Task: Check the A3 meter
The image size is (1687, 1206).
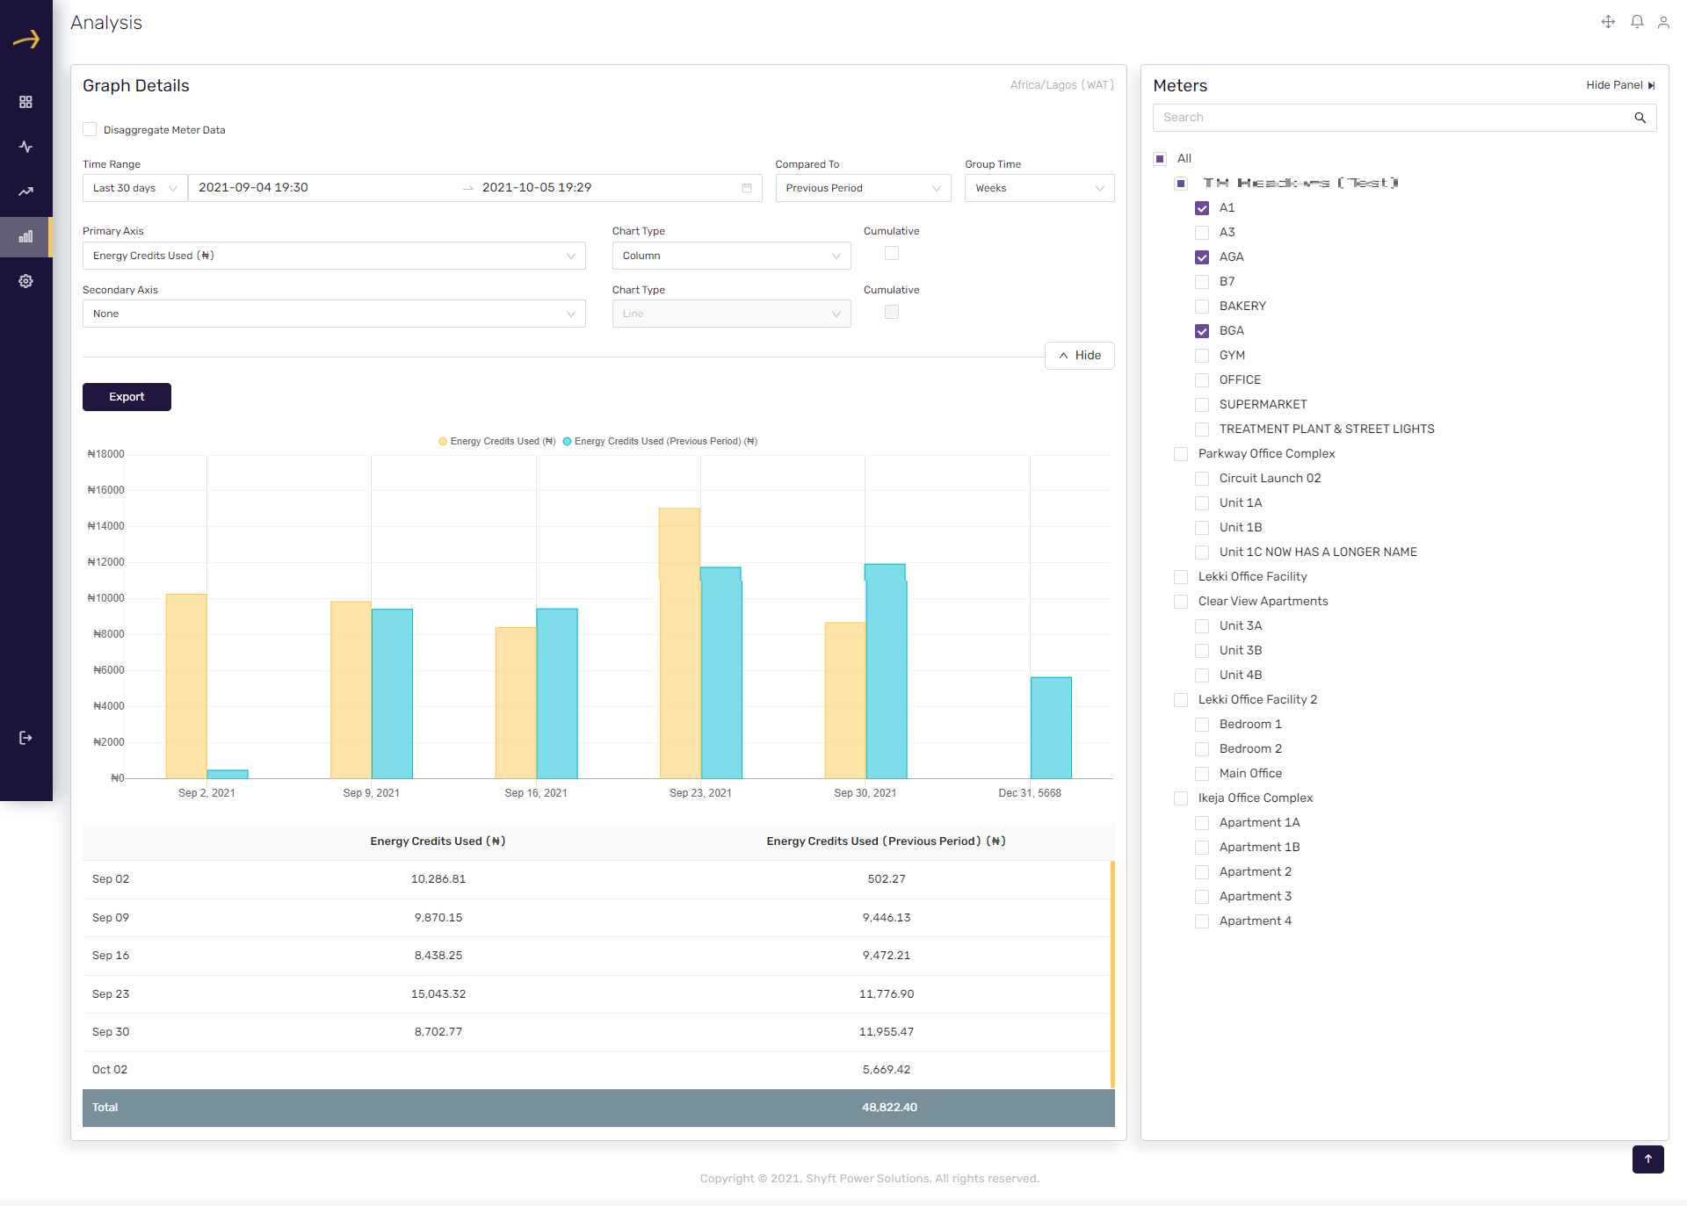Action: (1202, 233)
